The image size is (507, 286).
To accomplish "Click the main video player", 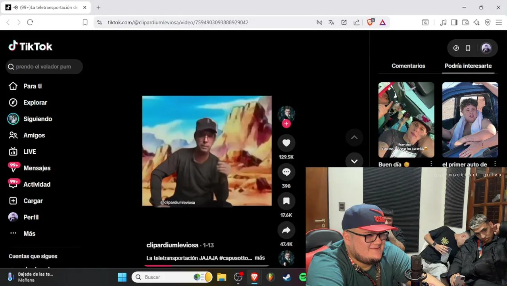I will [x=207, y=151].
